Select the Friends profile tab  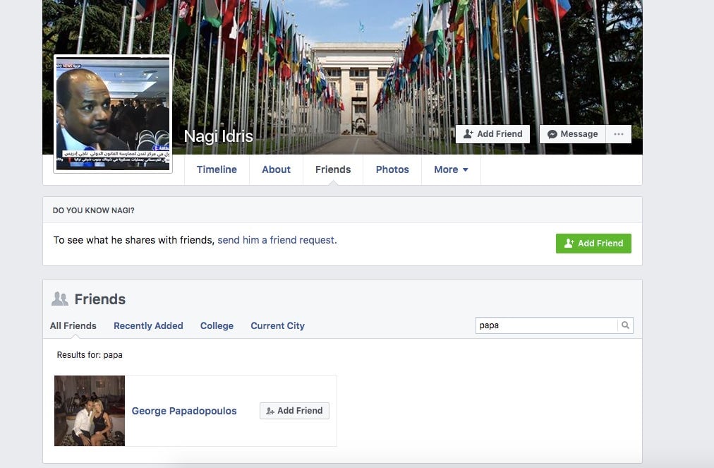(333, 169)
